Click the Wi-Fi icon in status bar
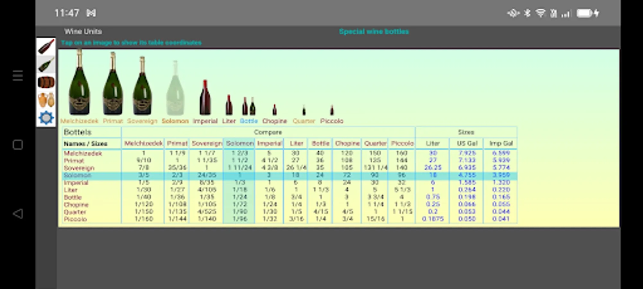Viewport: 643px width, 289px height. [x=541, y=13]
